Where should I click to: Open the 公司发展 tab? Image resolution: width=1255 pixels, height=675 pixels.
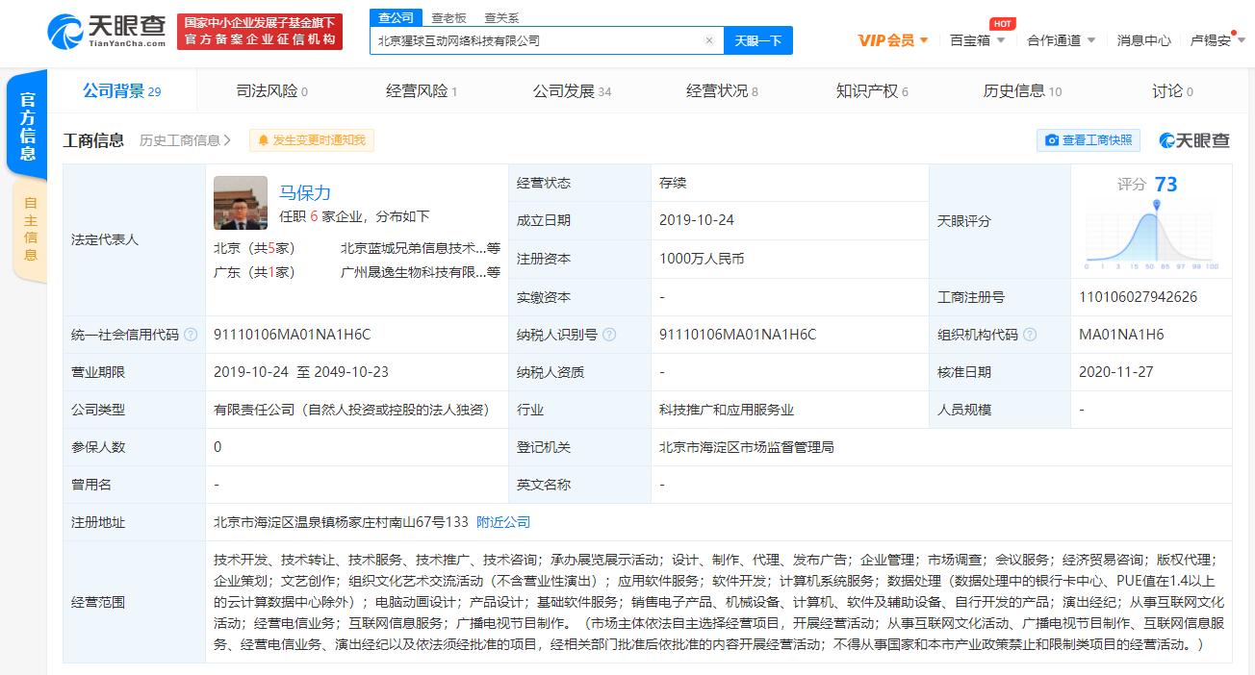coord(572,91)
